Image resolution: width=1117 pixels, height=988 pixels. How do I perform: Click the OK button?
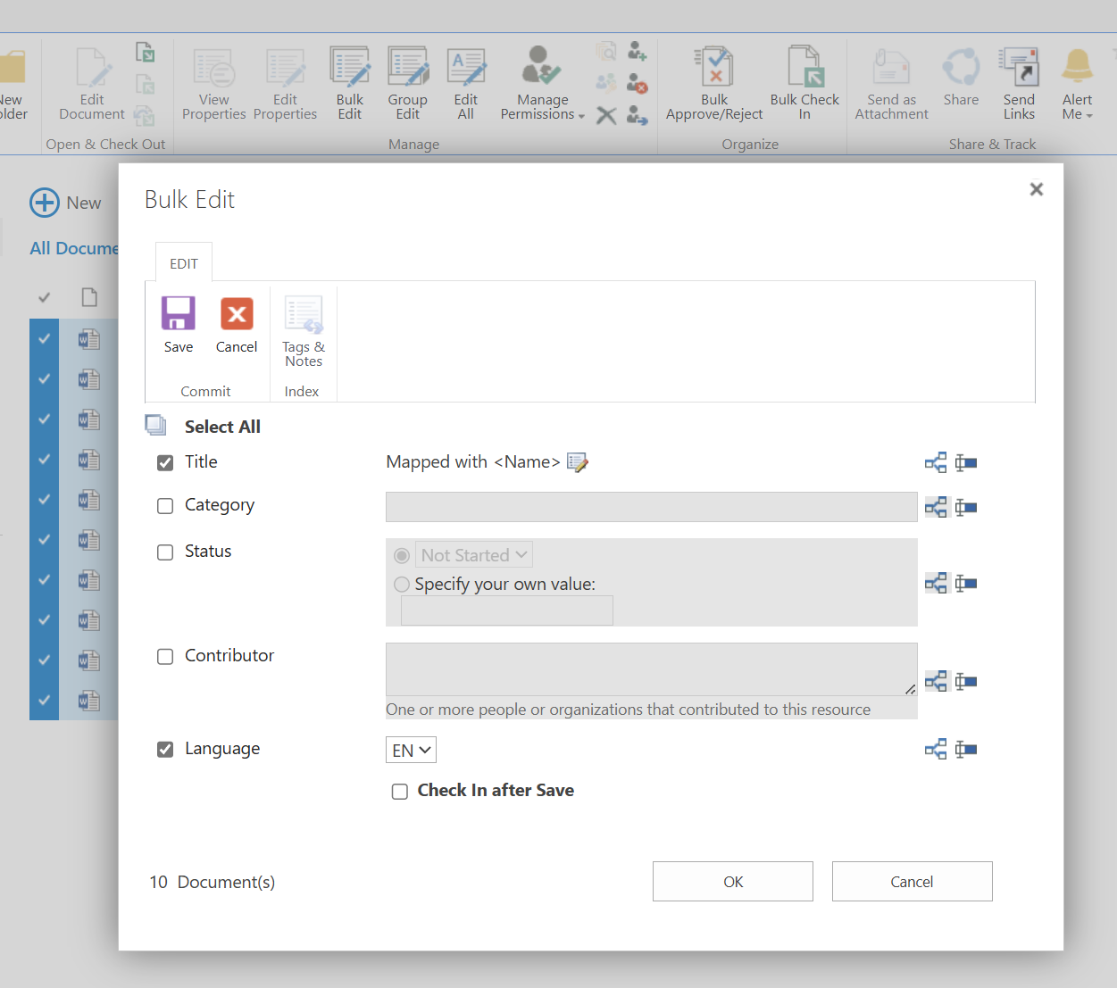(x=733, y=881)
